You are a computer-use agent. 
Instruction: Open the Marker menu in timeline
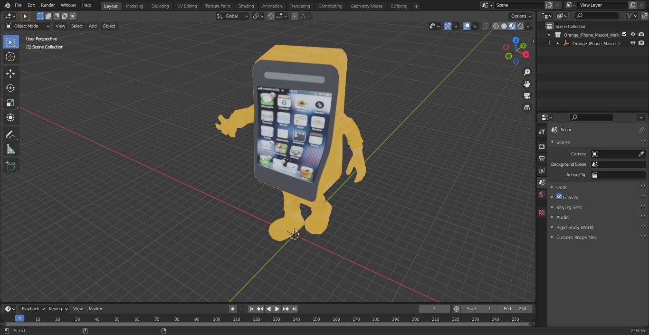(x=95, y=309)
